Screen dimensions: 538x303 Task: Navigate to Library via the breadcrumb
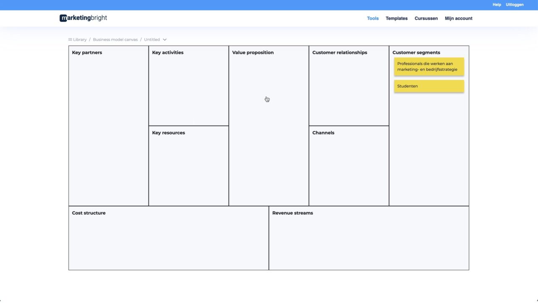80,39
